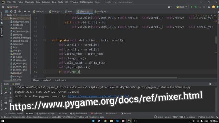Open the Refactor menu
Viewport: 219px width, 123px height.
46,2
